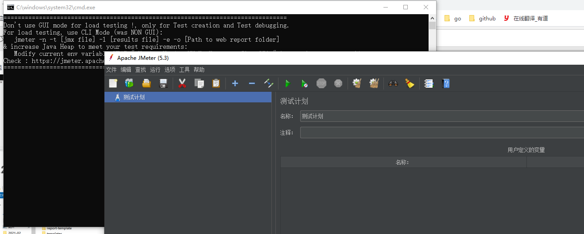Image resolution: width=584 pixels, height=234 pixels.
Task: Select the report-template folder in Explorer
Action: (56, 228)
